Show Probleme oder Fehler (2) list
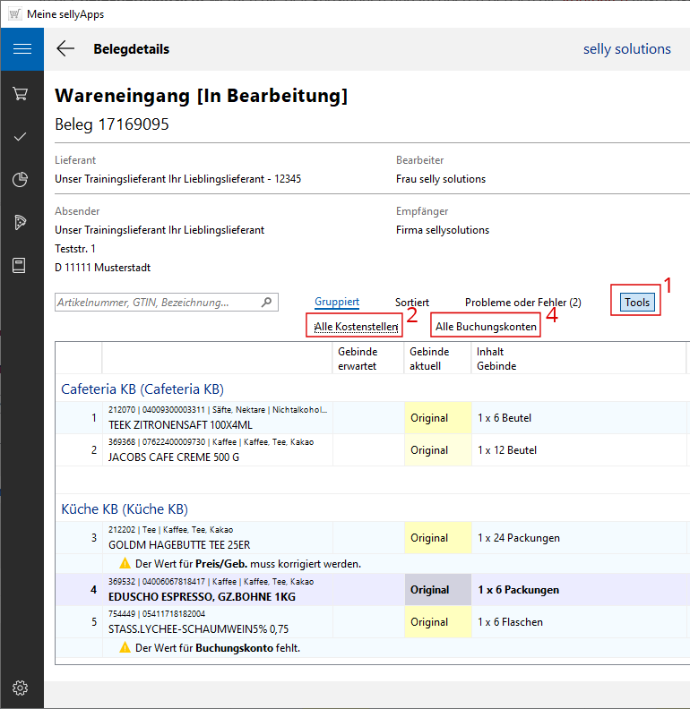The height and width of the screenshot is (709, 690). [x=522, y=303]
